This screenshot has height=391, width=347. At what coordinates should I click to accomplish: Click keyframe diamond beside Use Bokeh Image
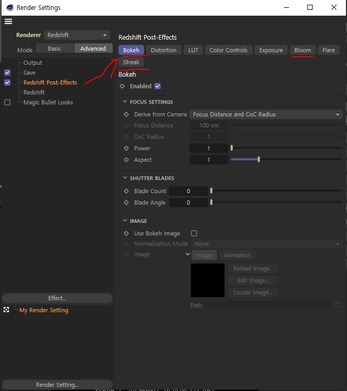(126, 233)
